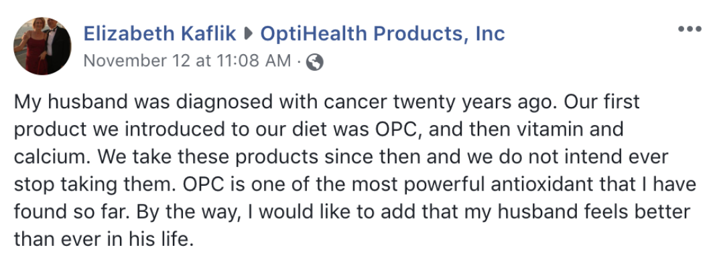Image resolution: width=713 pixels, height=266 pixels.
Task: Click the word "calcium." in the post
Action: [53, 157]
